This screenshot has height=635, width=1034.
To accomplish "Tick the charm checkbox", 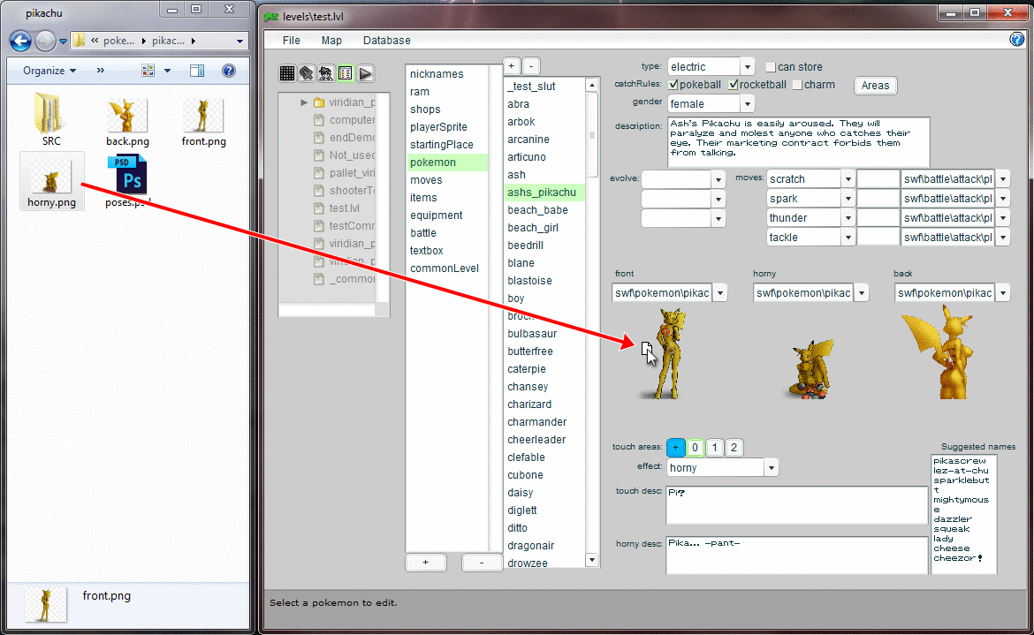I will (x=797, y=85).
